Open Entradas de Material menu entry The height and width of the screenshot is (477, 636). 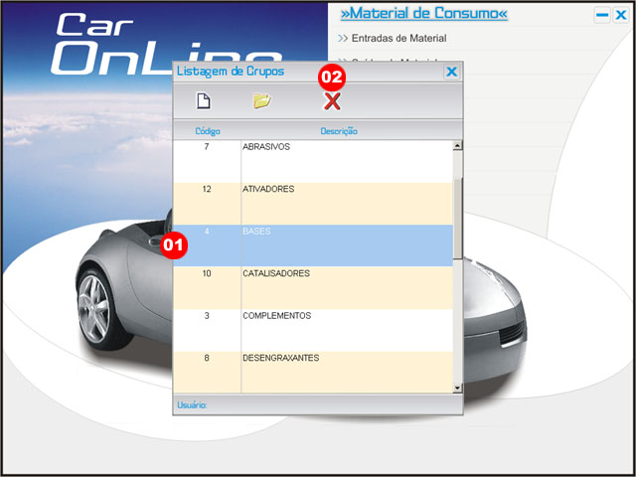pos(397,39)
